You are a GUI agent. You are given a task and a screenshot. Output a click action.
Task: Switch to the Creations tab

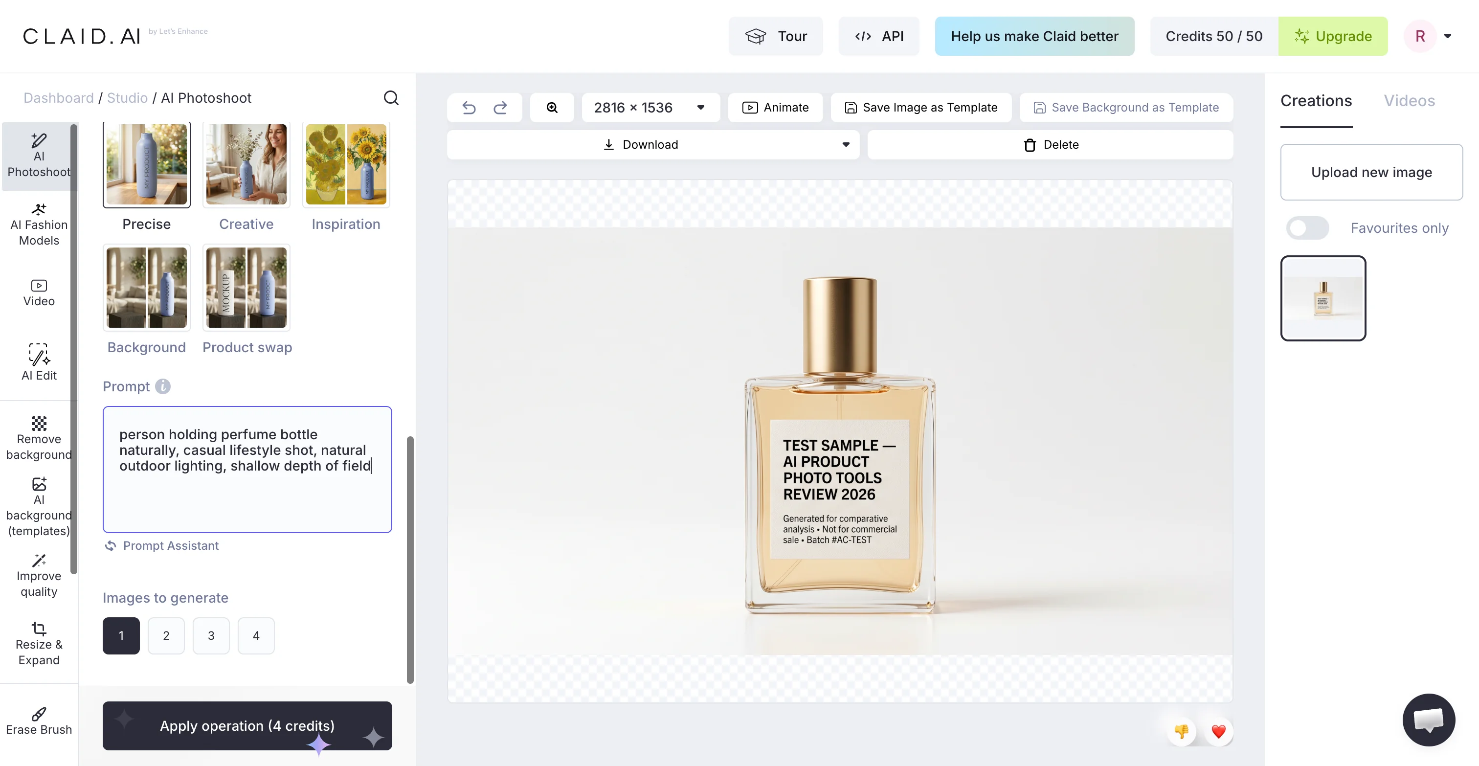point(1316,101)
